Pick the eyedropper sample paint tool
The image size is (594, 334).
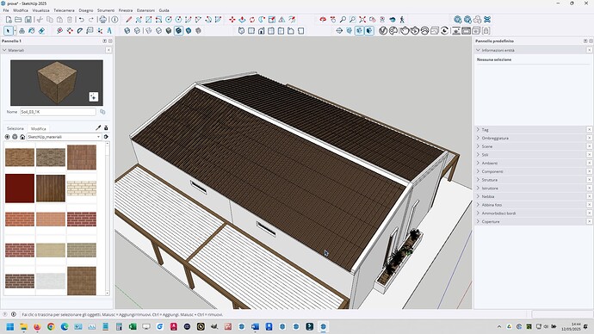tap(98, 128)
